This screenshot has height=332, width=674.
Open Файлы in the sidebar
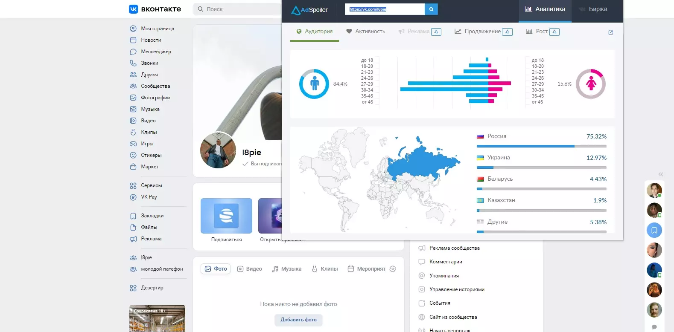click(x=149, y=227)
